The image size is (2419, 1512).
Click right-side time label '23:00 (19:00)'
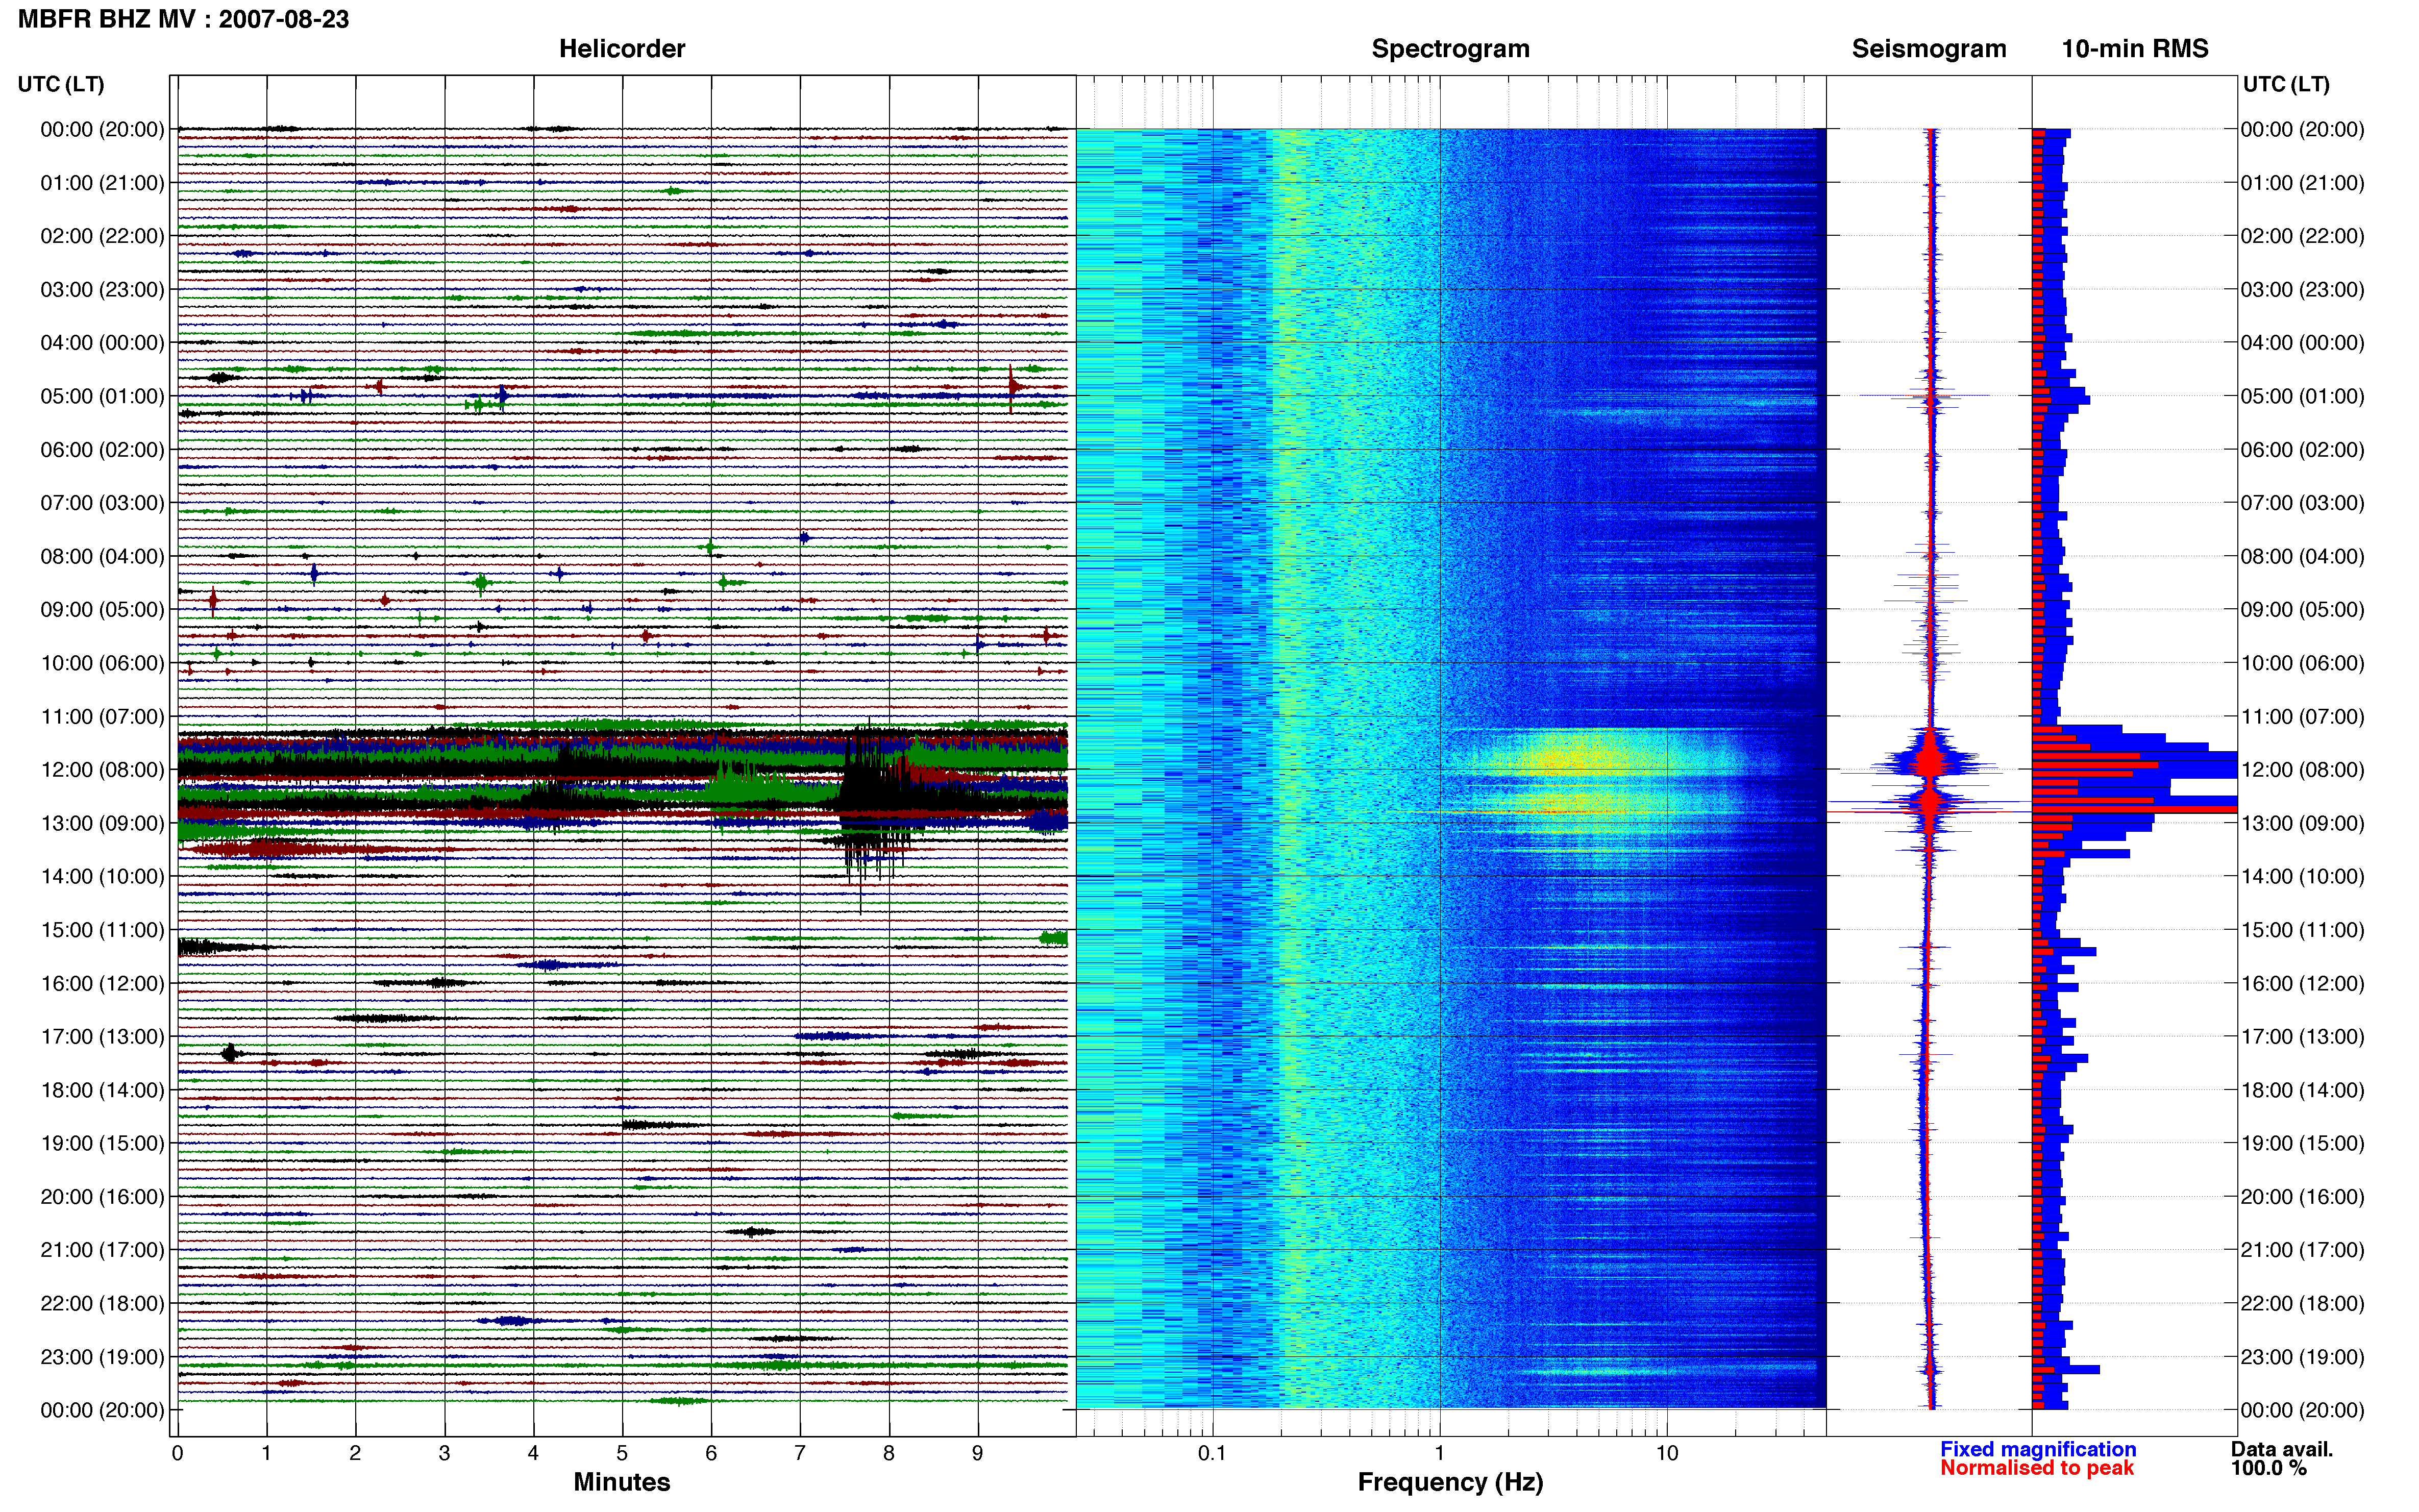(2302, 1357)
